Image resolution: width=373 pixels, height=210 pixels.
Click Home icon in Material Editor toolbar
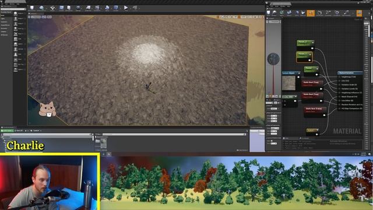click(x=297, y=13)
